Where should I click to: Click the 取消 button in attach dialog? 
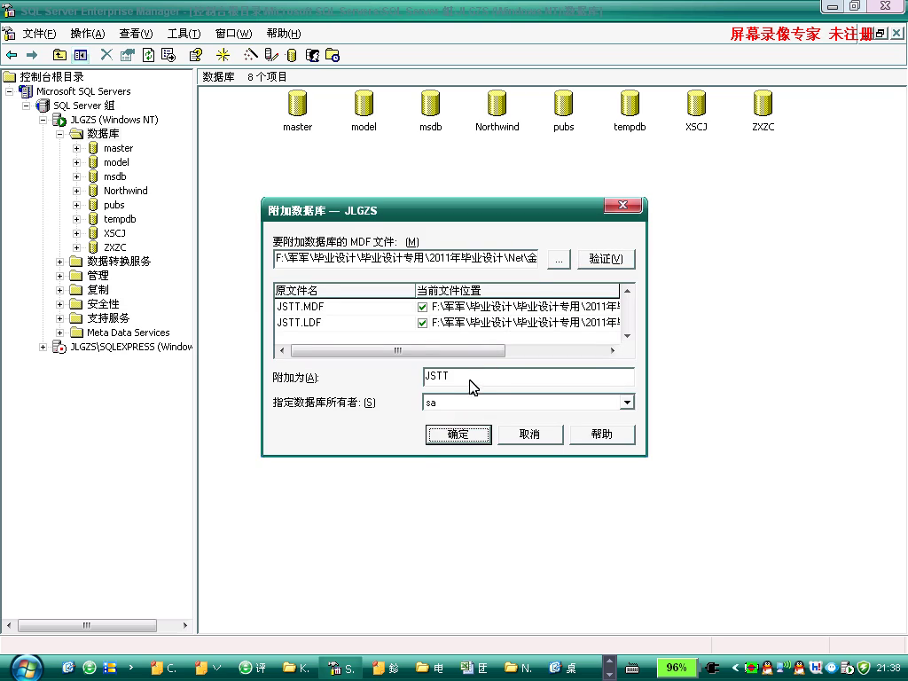coord(530,434)
